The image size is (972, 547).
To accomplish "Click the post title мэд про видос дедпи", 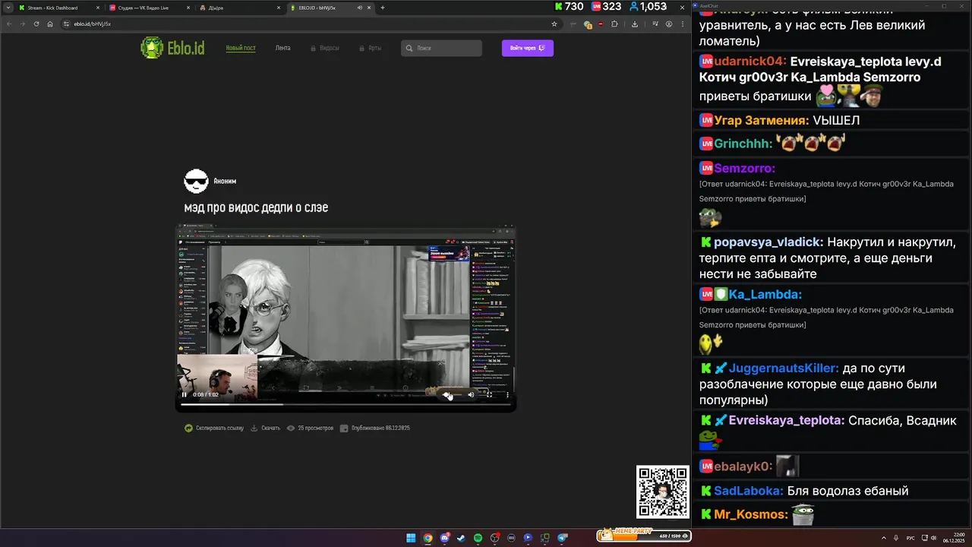I will click(x=256, y=207).
